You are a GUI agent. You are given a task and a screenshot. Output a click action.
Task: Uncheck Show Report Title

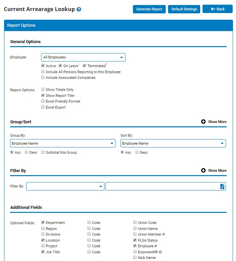point(43,95)
